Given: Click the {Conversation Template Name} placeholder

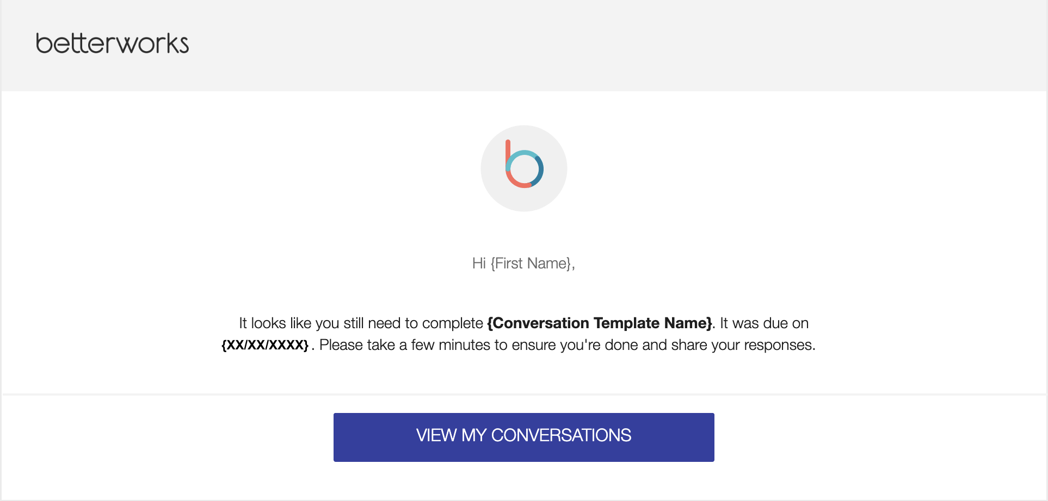Looking at the screenshot, I should (600, 323).
